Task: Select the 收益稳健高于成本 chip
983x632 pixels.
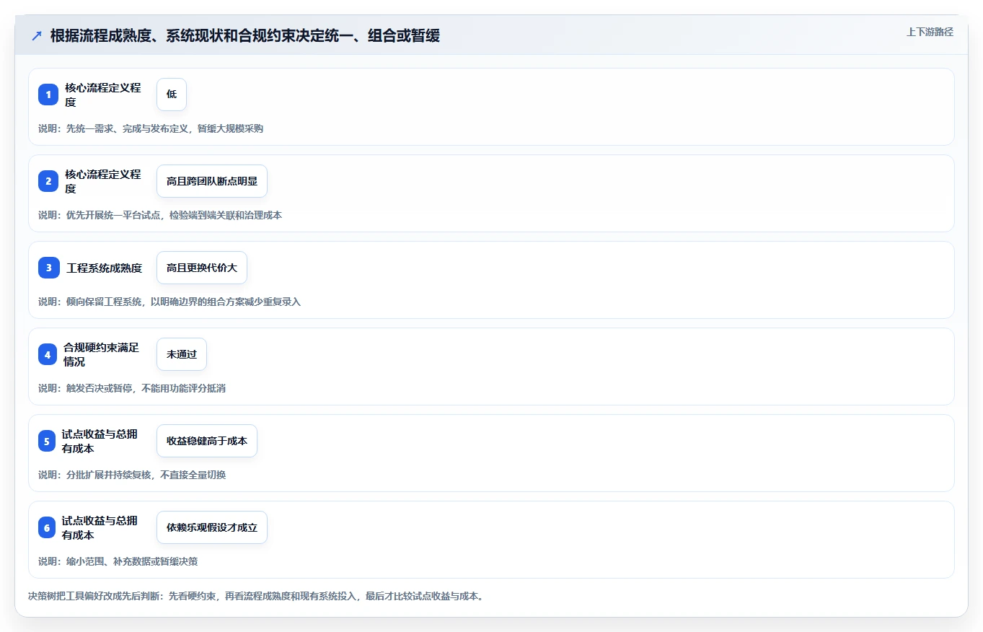Action: [x=207, y=441]
